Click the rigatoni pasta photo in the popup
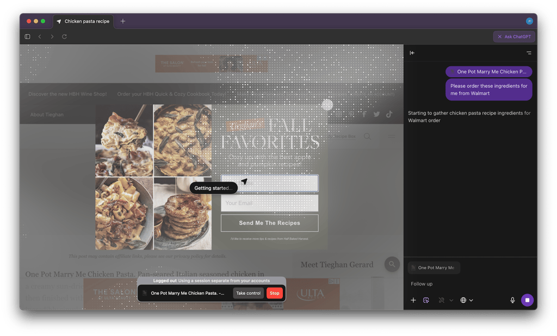 [x=124, y=214]
